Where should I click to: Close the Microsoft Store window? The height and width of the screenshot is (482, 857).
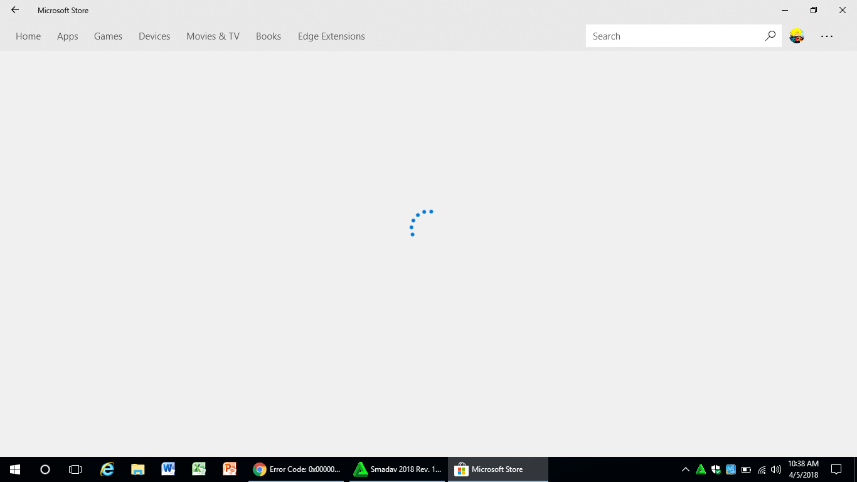[843, 10]
